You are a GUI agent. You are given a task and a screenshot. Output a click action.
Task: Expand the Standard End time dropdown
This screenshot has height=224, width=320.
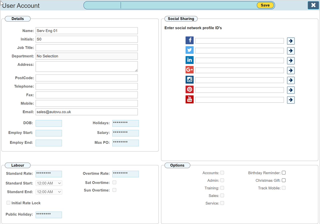click(49, 192)
